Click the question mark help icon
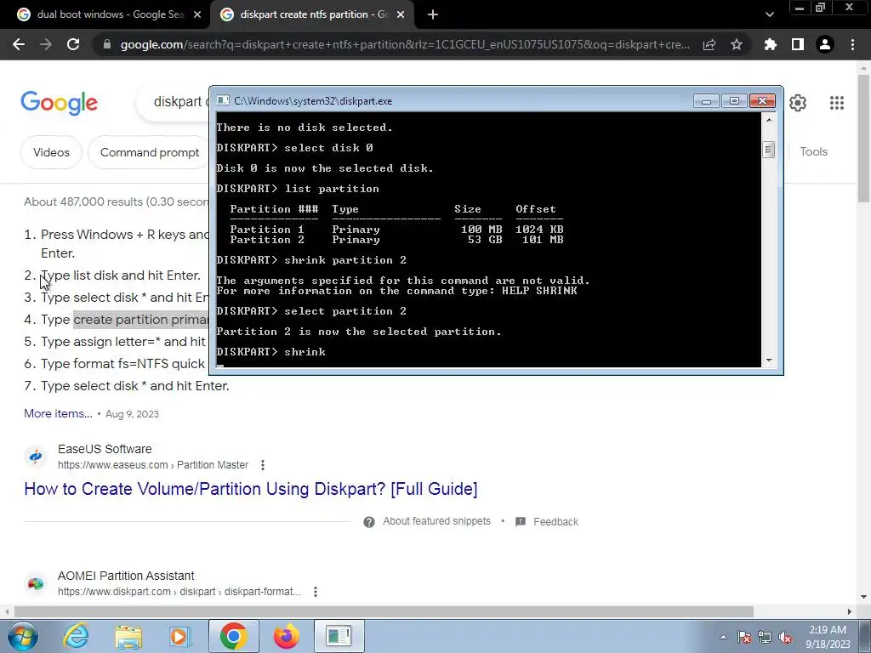 [x=369, y=522]
